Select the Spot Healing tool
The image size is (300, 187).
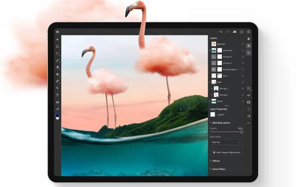coord(57,81)
